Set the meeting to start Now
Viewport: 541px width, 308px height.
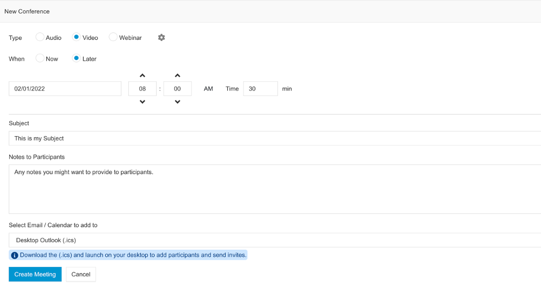[x=40, y=58]
